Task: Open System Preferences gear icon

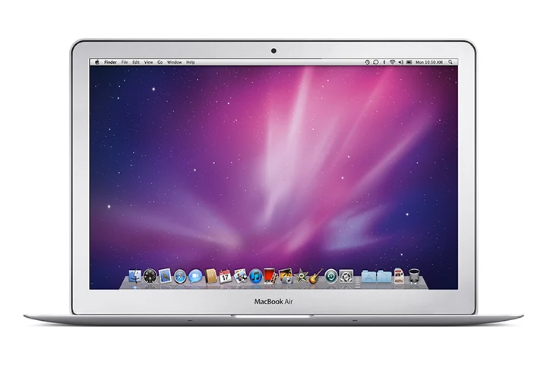Action: [x=346, y=276]
